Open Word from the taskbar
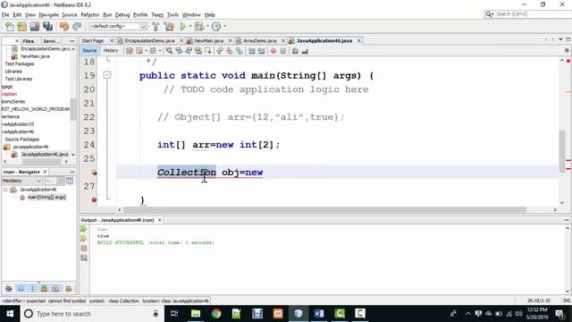The width and height of the screenshot is (572, 322). [x=319, y=314]
